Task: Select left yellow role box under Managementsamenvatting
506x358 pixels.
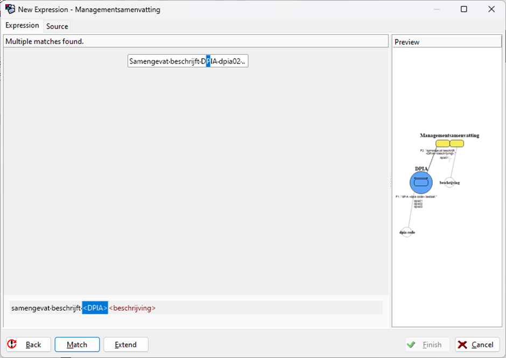Action: click(442, 143)
